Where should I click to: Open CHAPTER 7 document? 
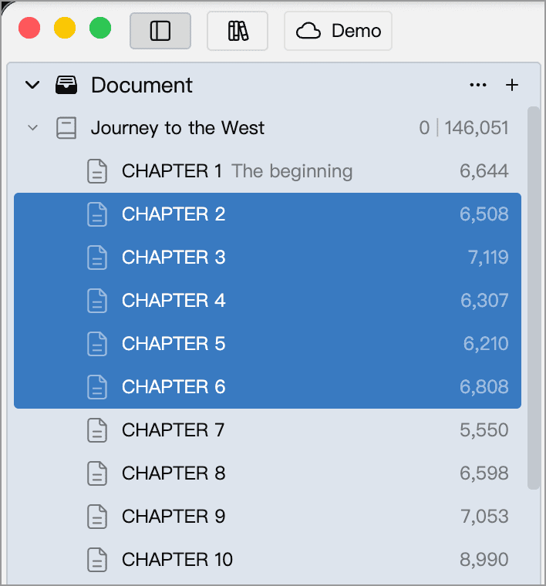tap(268, 429)
